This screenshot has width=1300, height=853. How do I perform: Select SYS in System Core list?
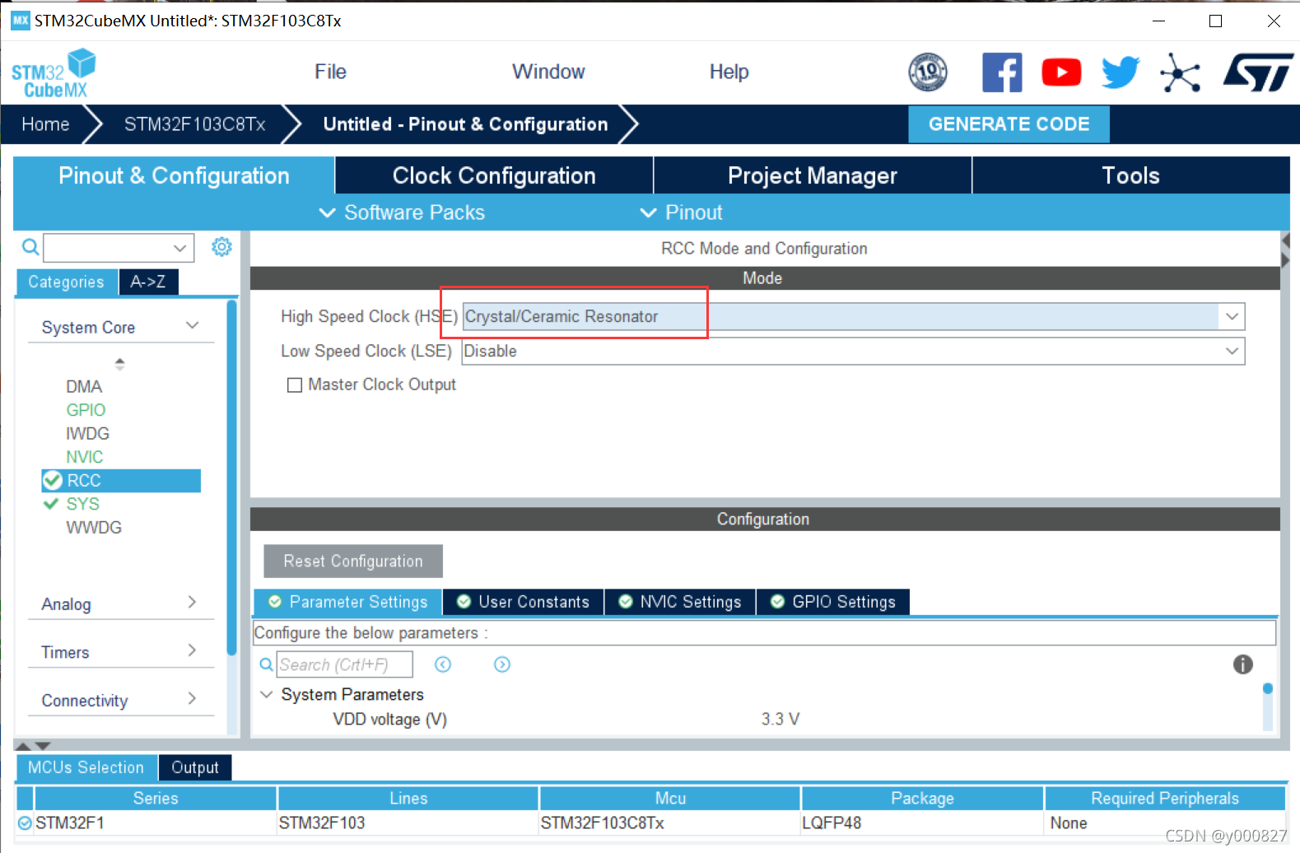(82, 504)
